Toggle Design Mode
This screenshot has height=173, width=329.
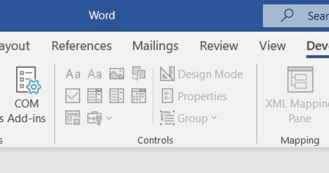(202, 74)
